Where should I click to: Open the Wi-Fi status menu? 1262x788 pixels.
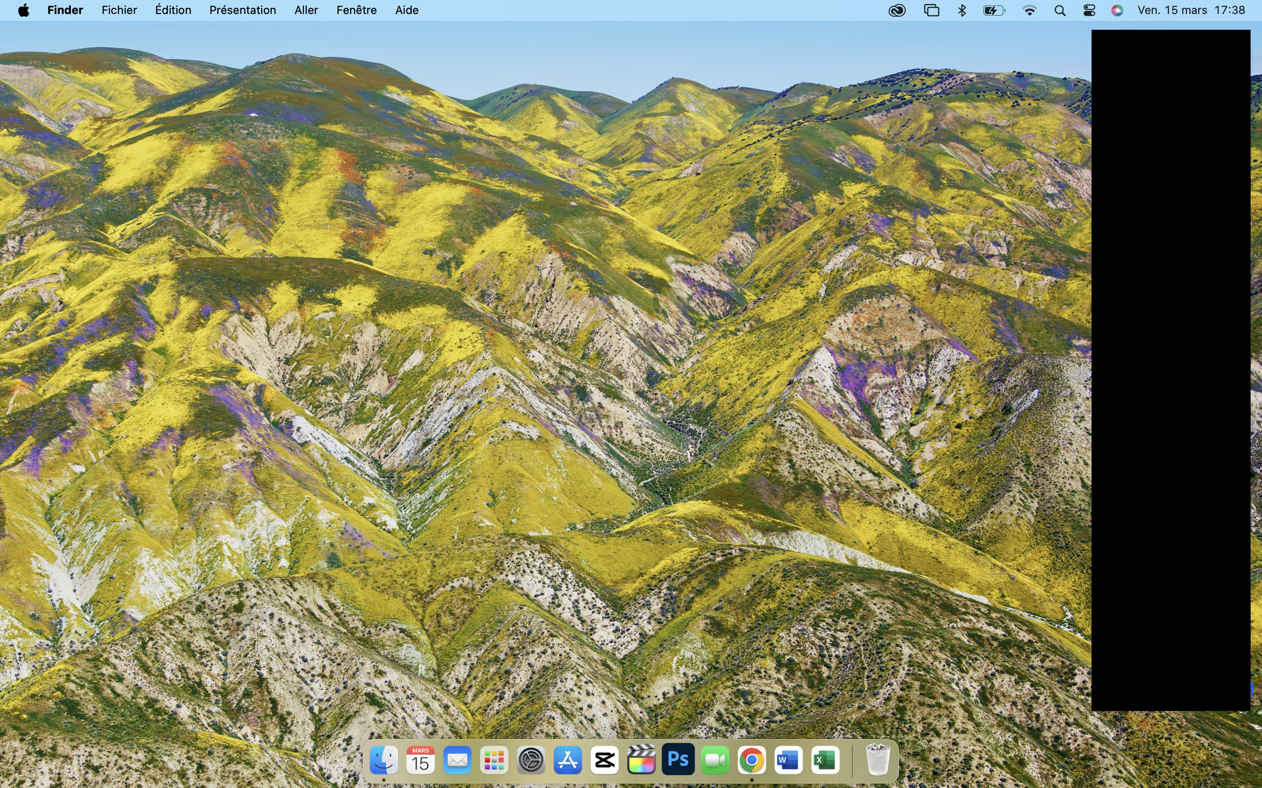1029,11
